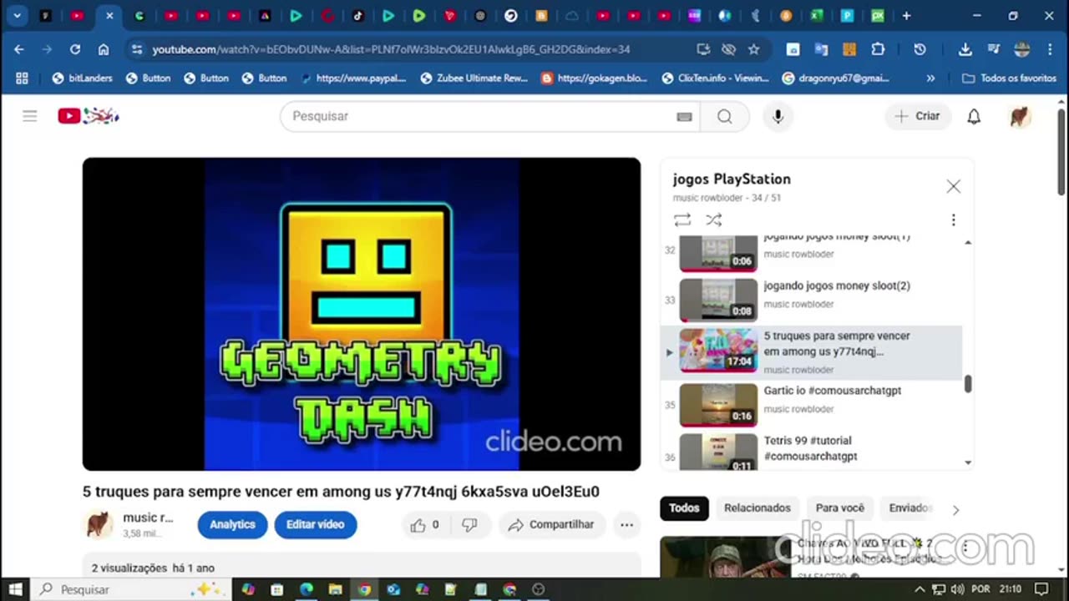This screenshot has height=601, width=1069.
Task: Show more filter chips with arrow
Action: point(955,509)
